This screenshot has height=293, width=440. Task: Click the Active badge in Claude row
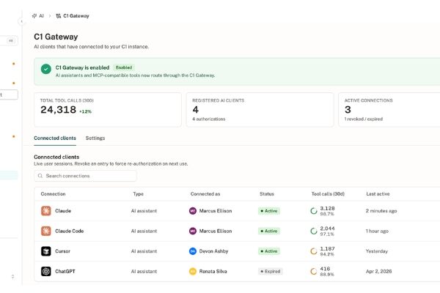269,211
